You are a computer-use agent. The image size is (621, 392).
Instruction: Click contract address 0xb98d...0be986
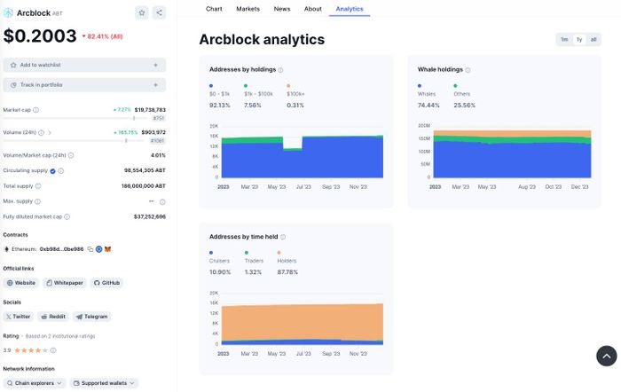click(x=62, y=249)
